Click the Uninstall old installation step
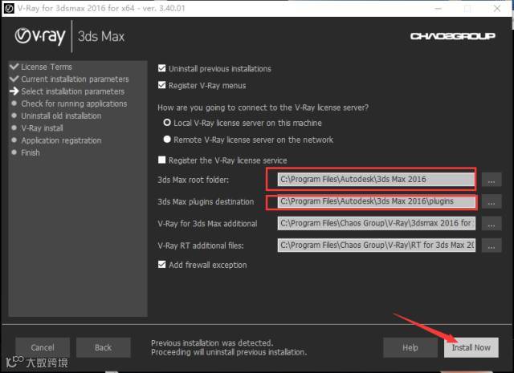This screenshot has width=514, height=373. 61,116
